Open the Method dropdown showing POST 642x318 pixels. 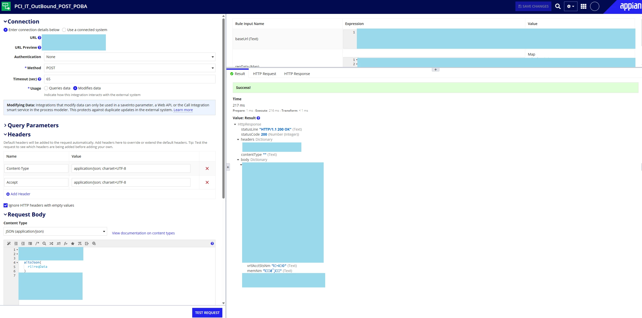click(130, 68)
